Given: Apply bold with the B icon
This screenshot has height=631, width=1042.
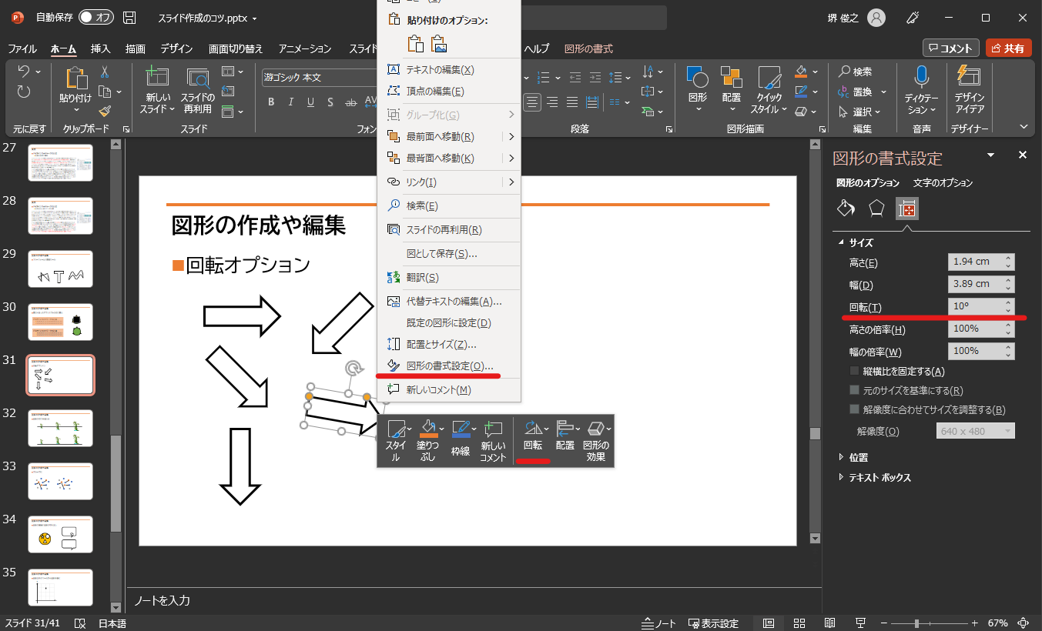Looking at the screenshot, I should pos(271,102).
